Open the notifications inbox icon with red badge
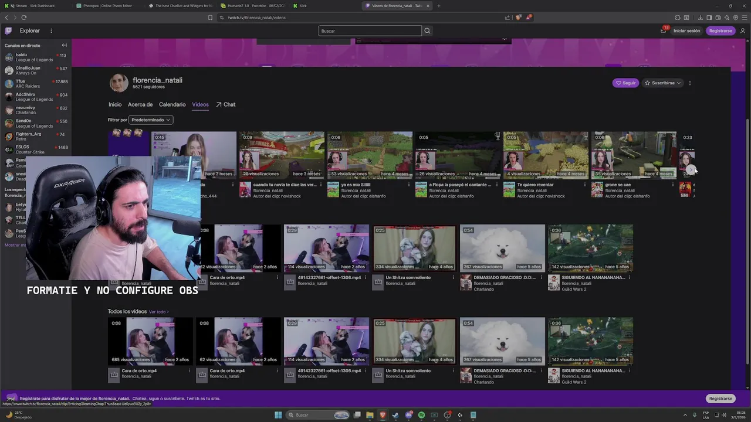 [664, 30]
